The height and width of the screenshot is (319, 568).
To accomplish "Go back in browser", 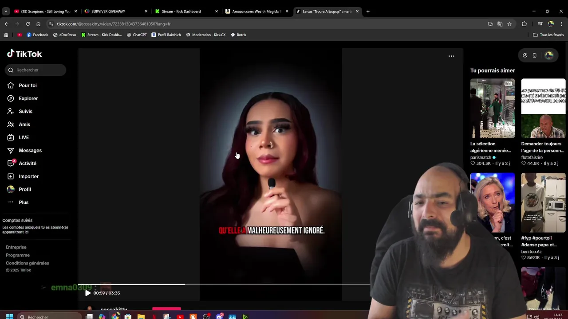I will [6, 24].
